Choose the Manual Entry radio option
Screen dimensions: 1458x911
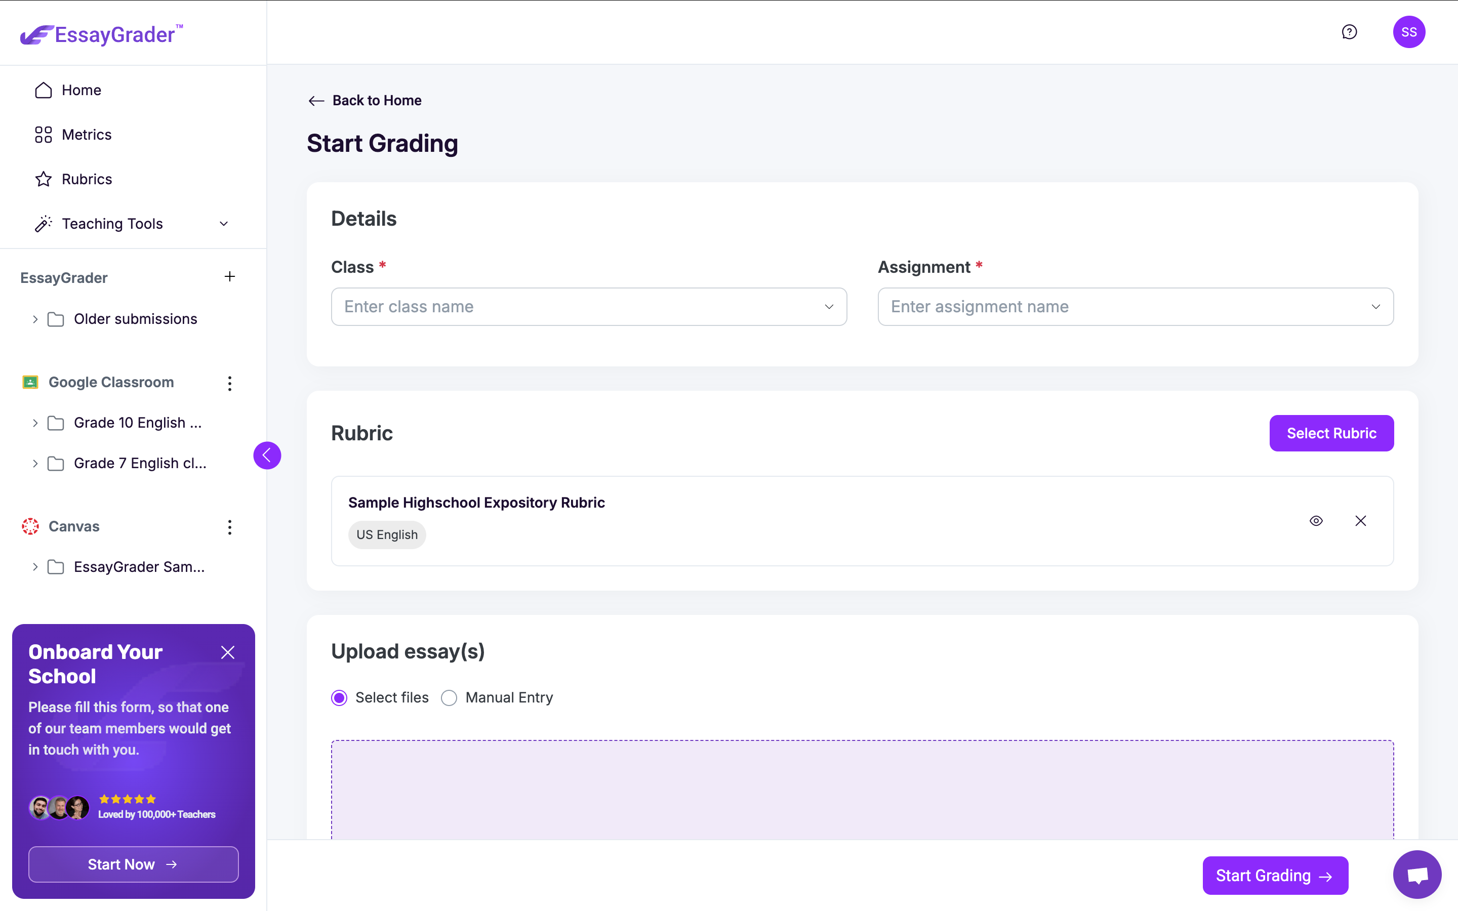pos(450,698)
